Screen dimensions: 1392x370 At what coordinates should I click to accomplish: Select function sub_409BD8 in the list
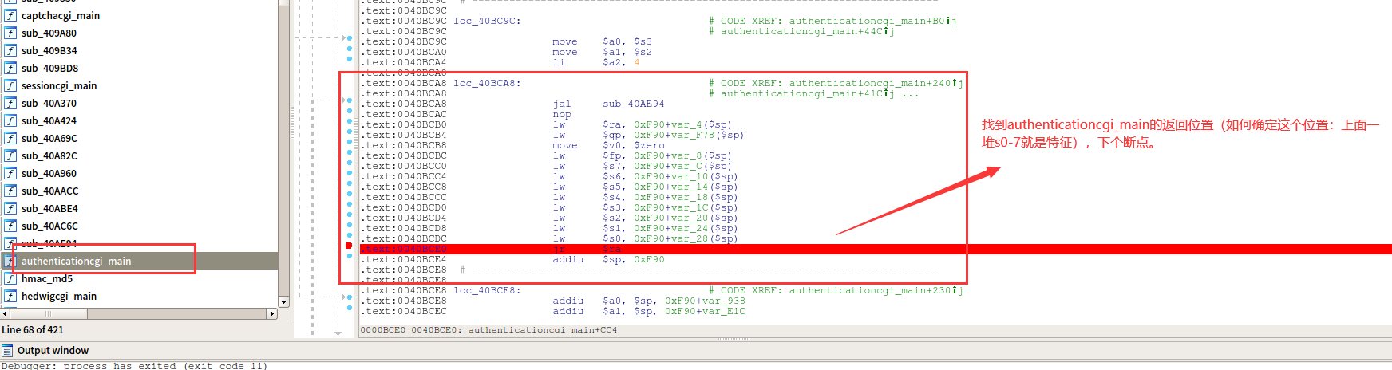click(x=49, y=68)
